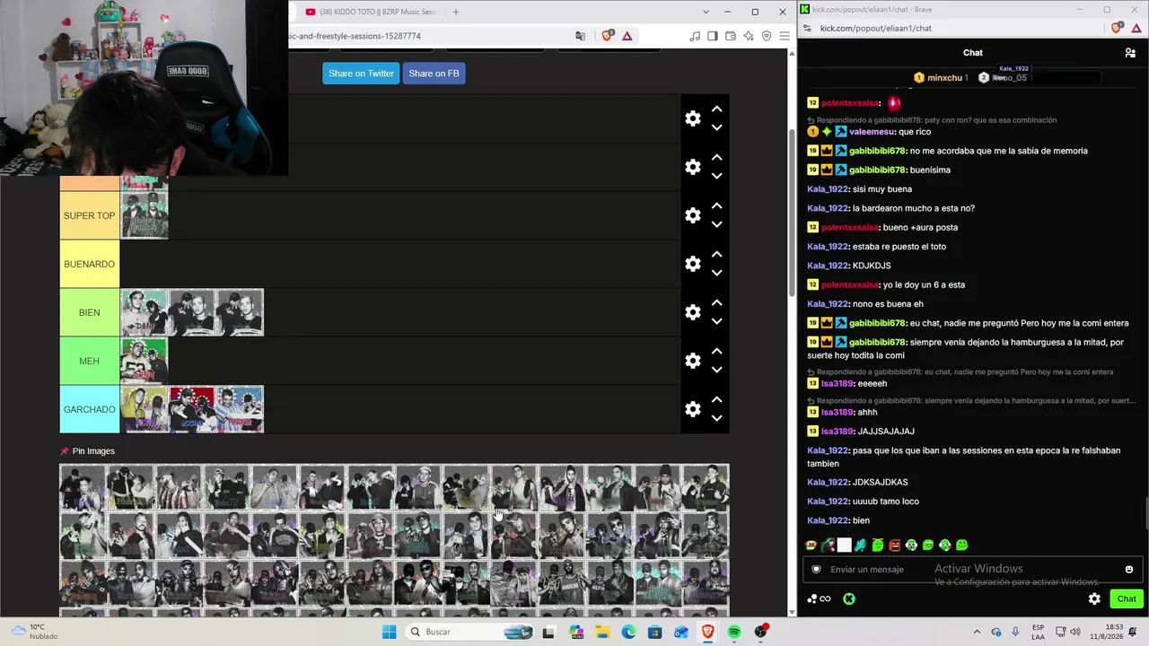Click the green Kick K badge icon
This screenshot has width=1149, height=646.
tap(849, 598)
